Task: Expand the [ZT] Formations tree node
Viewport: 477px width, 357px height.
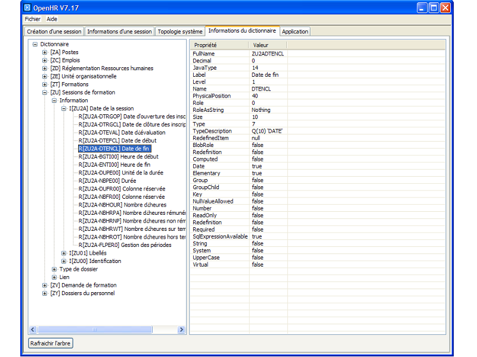Action: tap(45, 84)
